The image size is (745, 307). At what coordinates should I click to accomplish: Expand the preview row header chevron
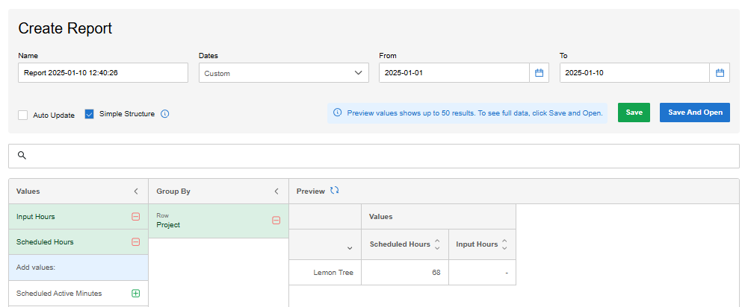[x=350, y=248]
